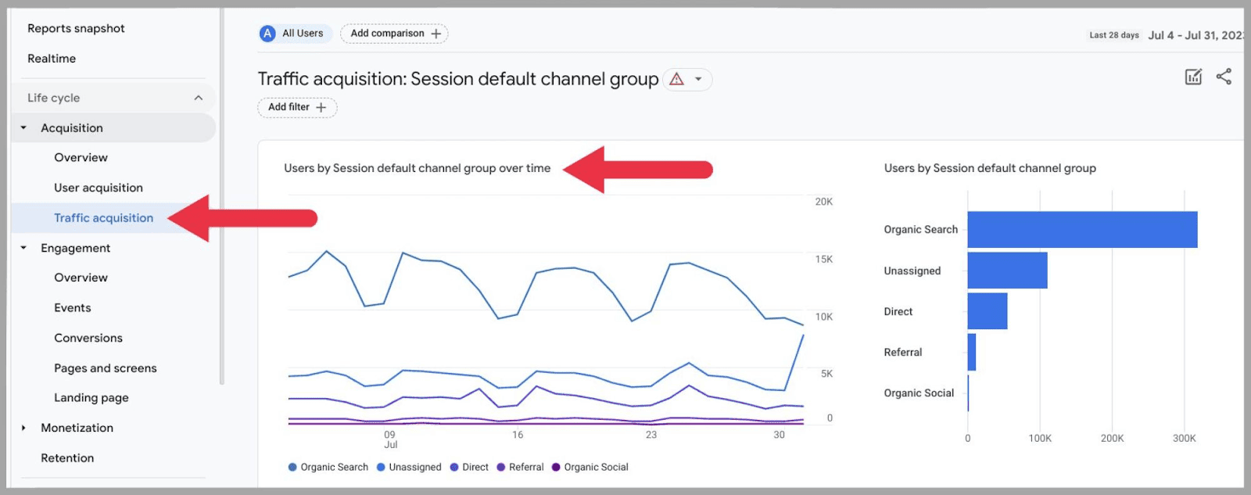The height and width of the screenshot is (495, 1251).
Task: Click the share report icon
Action: 1224,77
